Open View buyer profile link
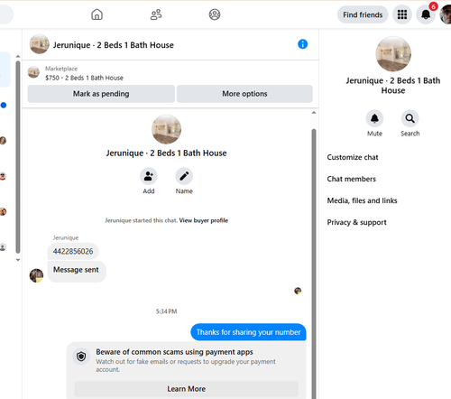451x399 pixels. click(204, 220)
